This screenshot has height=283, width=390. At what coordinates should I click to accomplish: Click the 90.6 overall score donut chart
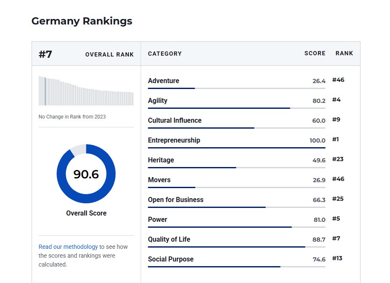click(x=86, y=174)
